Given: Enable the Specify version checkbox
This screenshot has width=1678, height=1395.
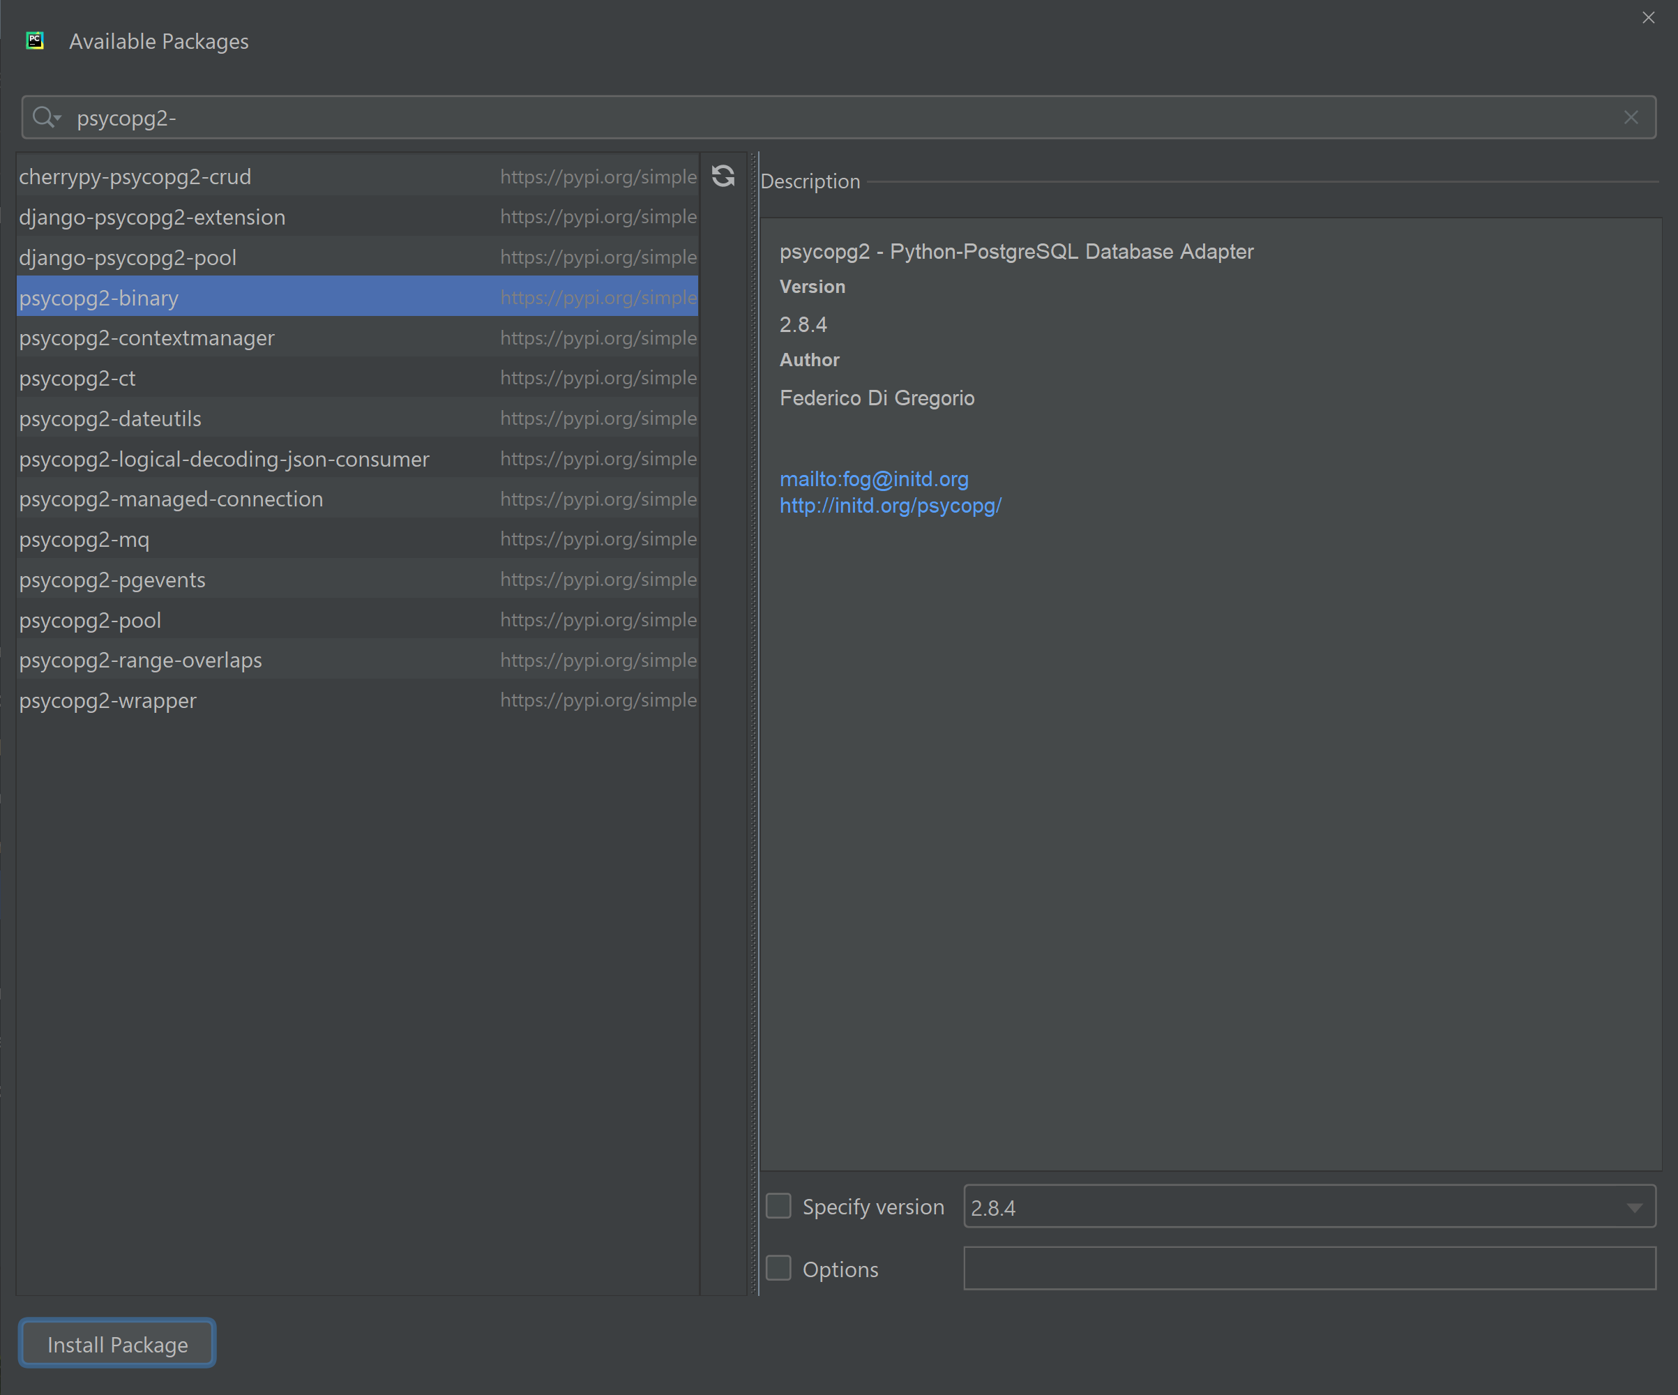Looking at the screenshot, I should (x=778, y=1206).
